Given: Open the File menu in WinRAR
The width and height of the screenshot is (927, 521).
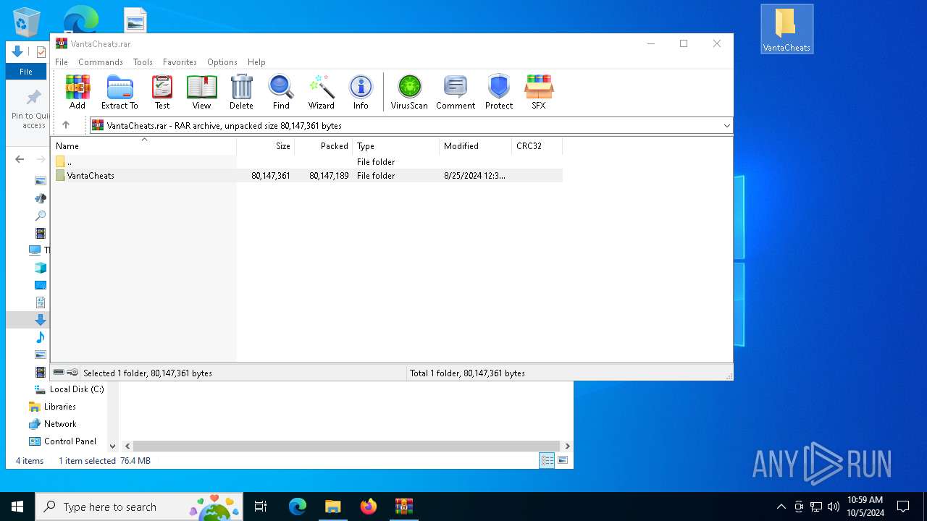Looking at the screenshot, I should click(62, 62).
